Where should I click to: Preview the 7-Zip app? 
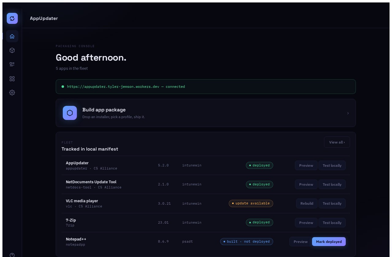(x=306, y=223)
